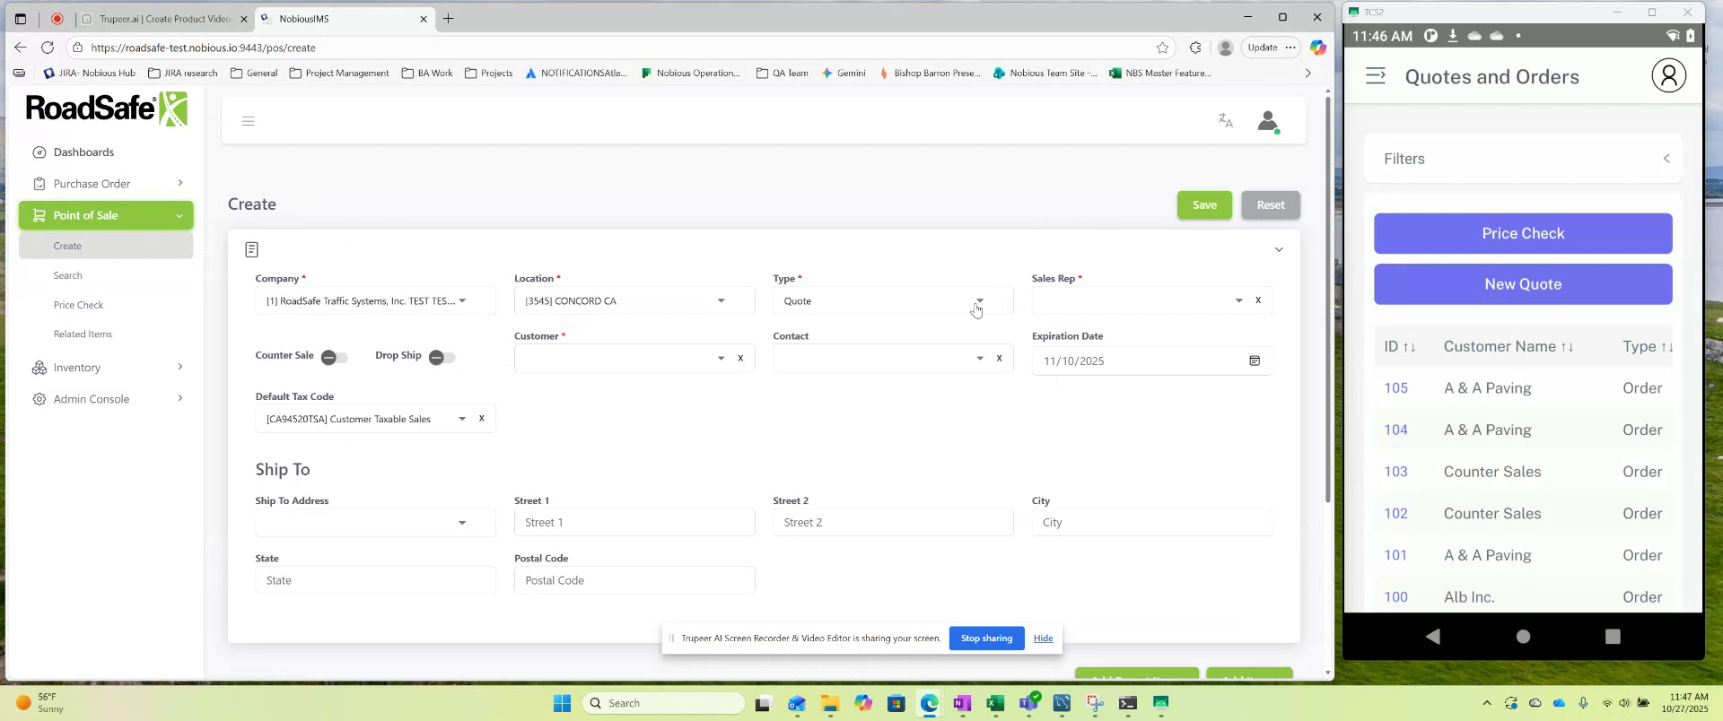Screen dimensions: 1723x721
Task: Open the Contact dropdown
Action: (x=980, y=358)
